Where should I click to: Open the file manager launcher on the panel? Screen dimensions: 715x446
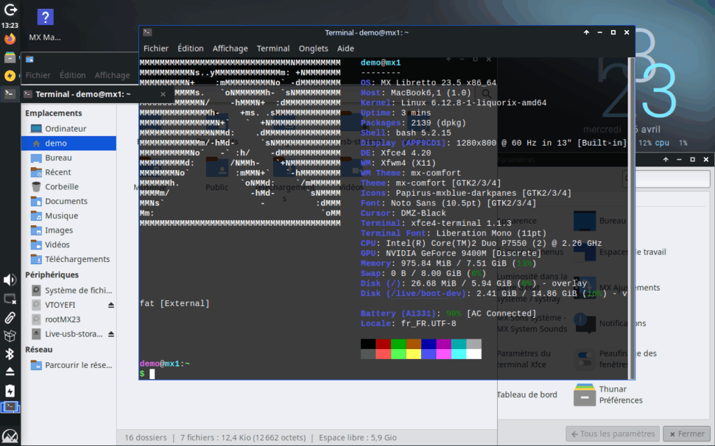click(x=10, y=57)
